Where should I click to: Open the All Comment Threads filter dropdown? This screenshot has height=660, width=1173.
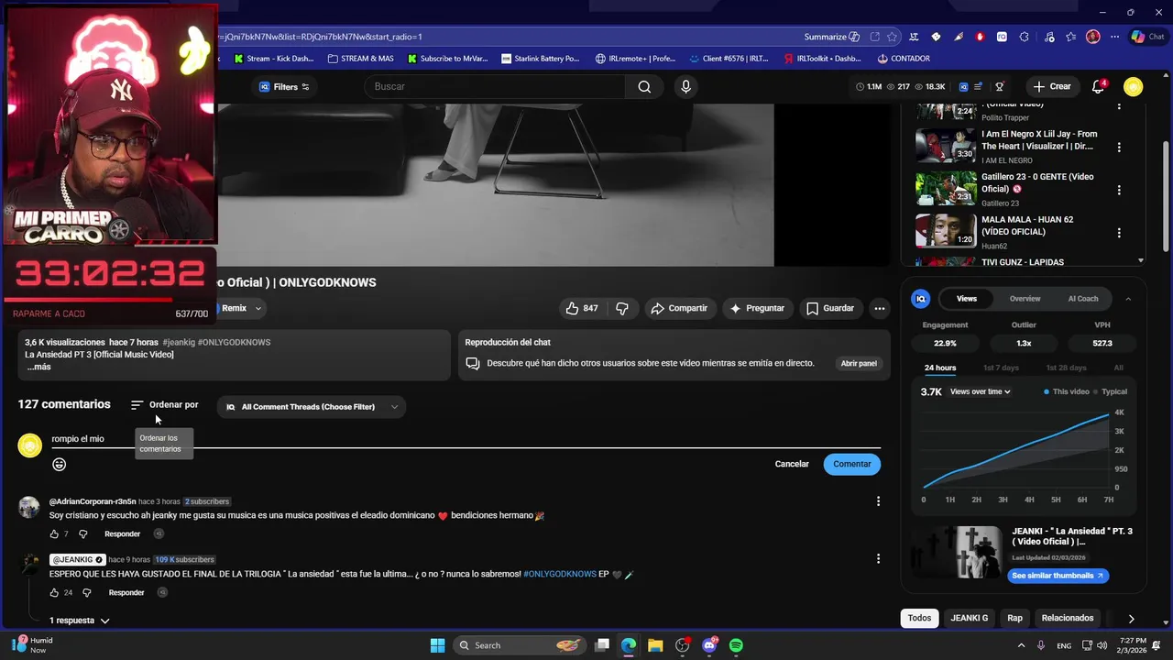pos(312,407)
